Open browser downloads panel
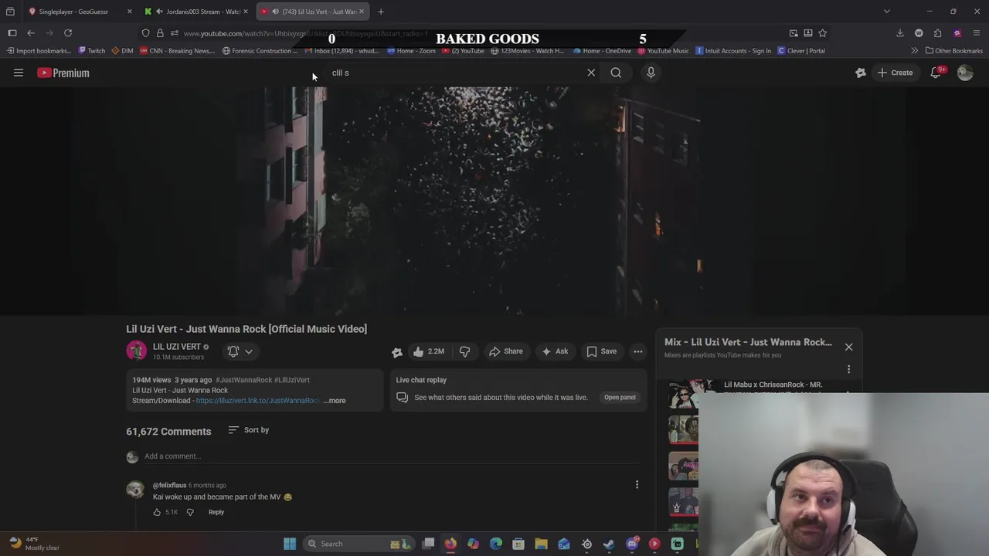The width and height of the screenshot is (989, 556). [900, 33]
